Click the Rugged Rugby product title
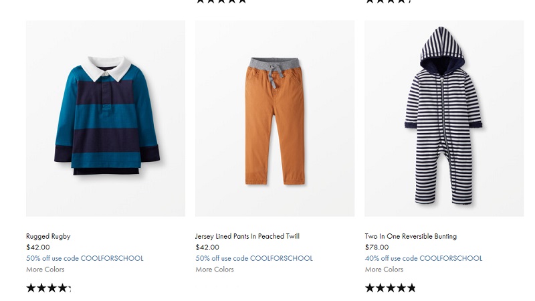Image resolution: width=535 pixels, height=301 pixels. tap(48, 236)
